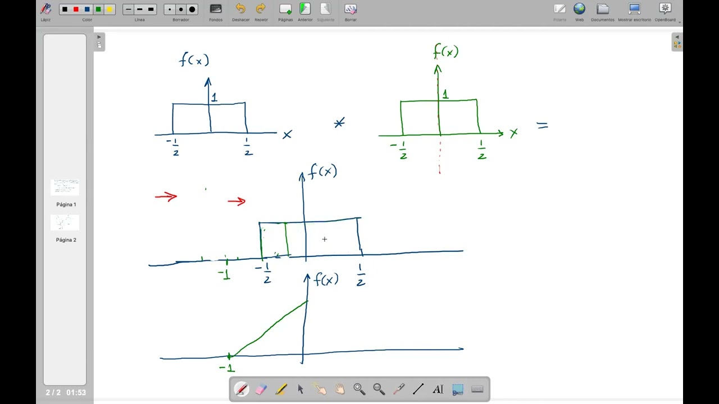Select the highlighter marker tool
This screenshot has height=404, width=719.
click(x=281, y=389)
